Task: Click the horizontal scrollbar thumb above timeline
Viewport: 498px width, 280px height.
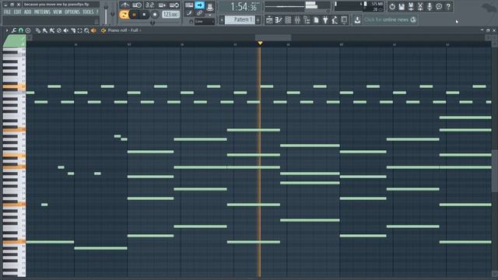Action: (273, 37)
